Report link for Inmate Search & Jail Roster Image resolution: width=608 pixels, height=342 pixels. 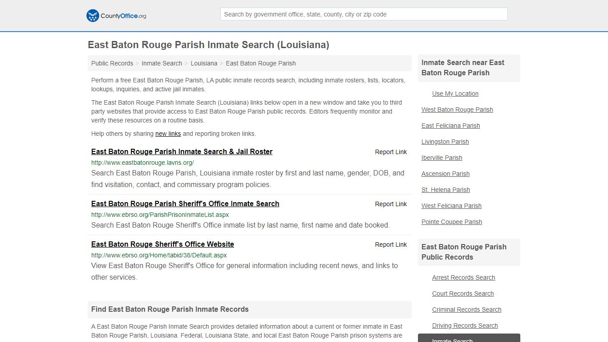tap(391, 152)
